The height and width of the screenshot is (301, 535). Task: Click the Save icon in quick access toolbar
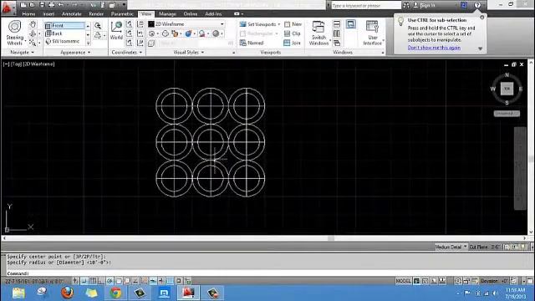(42, 5)
